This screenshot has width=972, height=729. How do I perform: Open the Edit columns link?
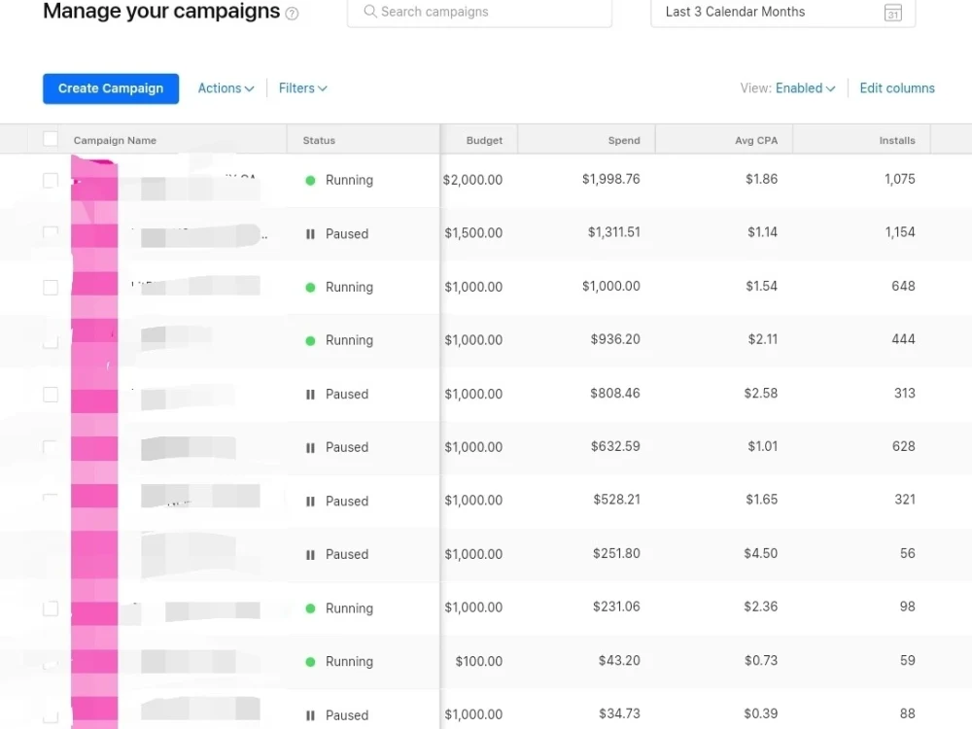click(897, 88)
